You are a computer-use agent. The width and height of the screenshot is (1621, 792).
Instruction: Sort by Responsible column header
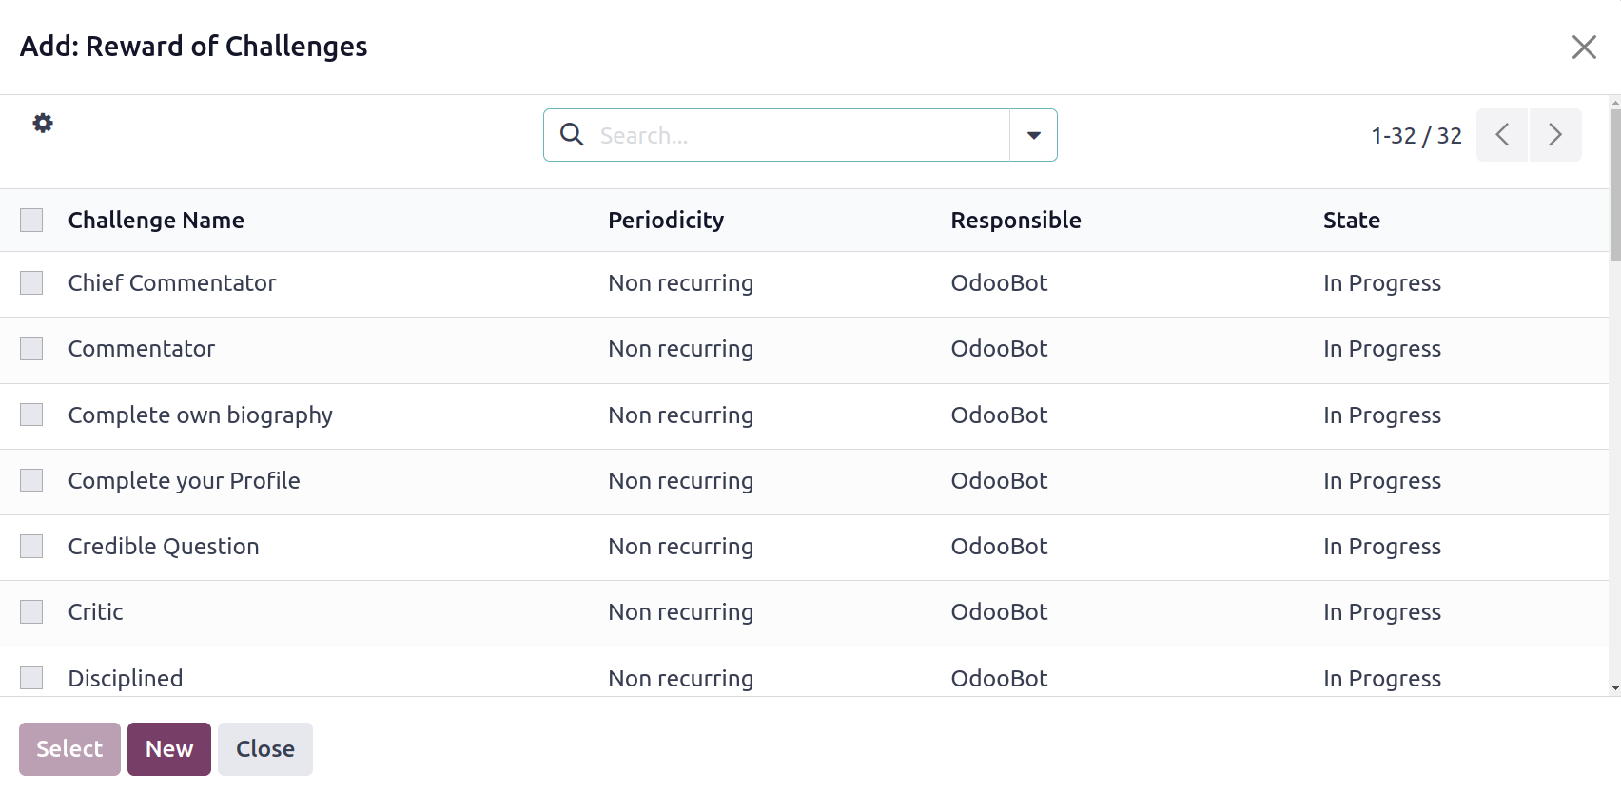coord(1015,221)
